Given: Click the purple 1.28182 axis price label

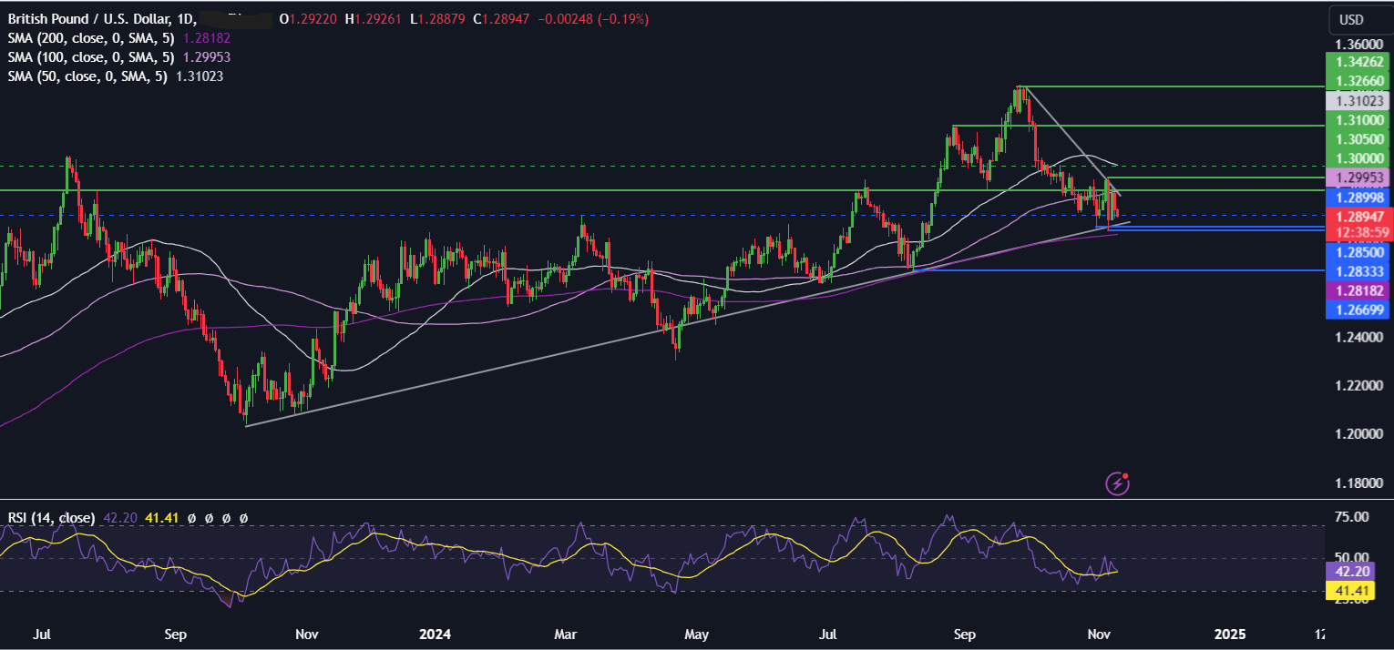Looking at the screenshot, I should (x=1360, y=290).
